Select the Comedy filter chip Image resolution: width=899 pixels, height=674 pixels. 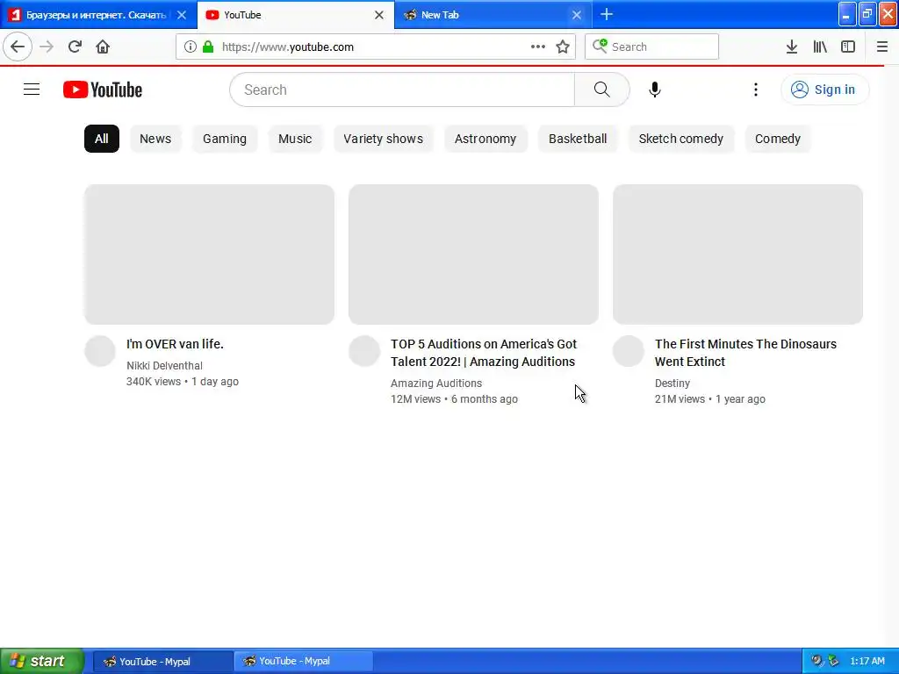tap(778, 139)
